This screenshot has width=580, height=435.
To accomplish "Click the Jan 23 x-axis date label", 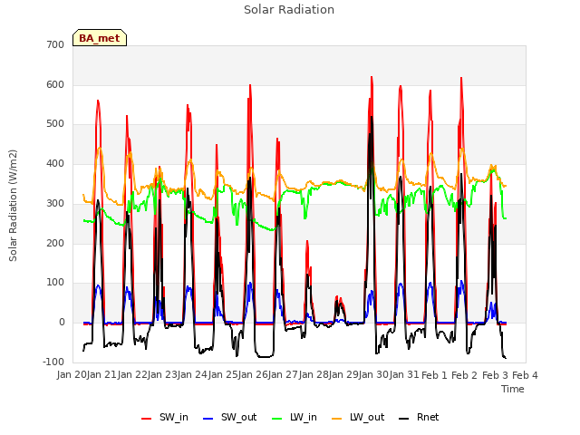I will point(162,375).
